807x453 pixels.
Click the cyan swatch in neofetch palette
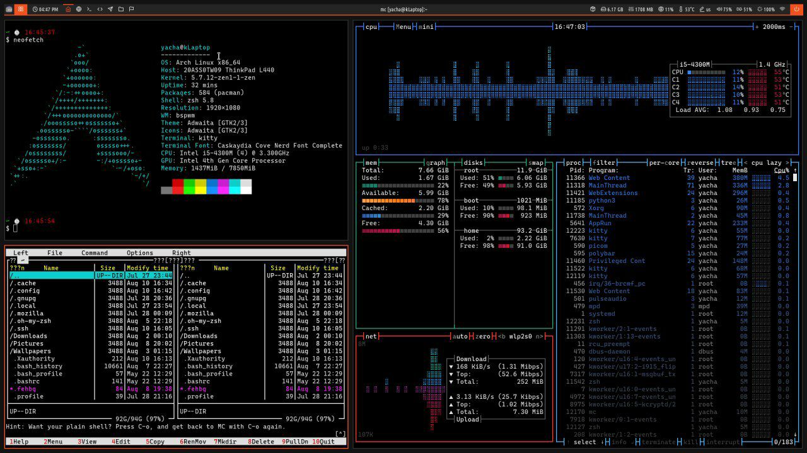pyautogui.click(x=235, y=186)
